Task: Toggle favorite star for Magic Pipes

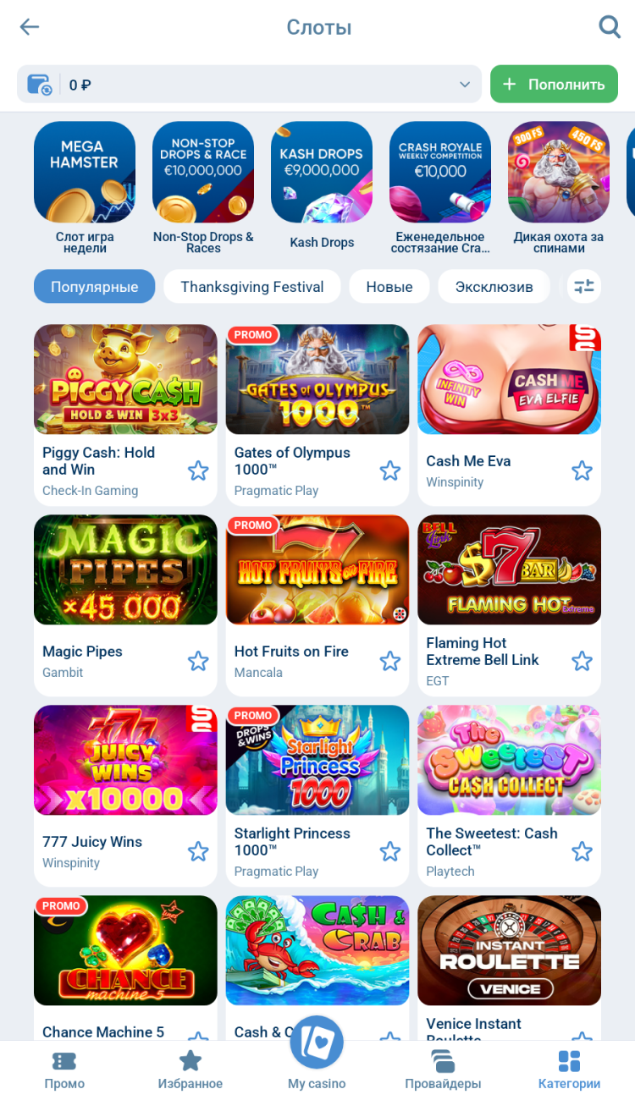Action: click(198, 661)
